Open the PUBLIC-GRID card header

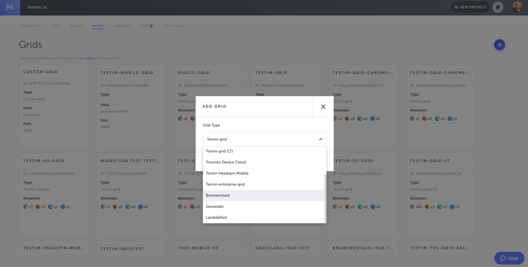tap(209, 73)
